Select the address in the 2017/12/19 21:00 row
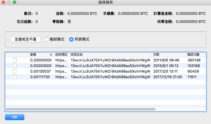The width and height of the screenshot is (211, 124). pos(111,77)
